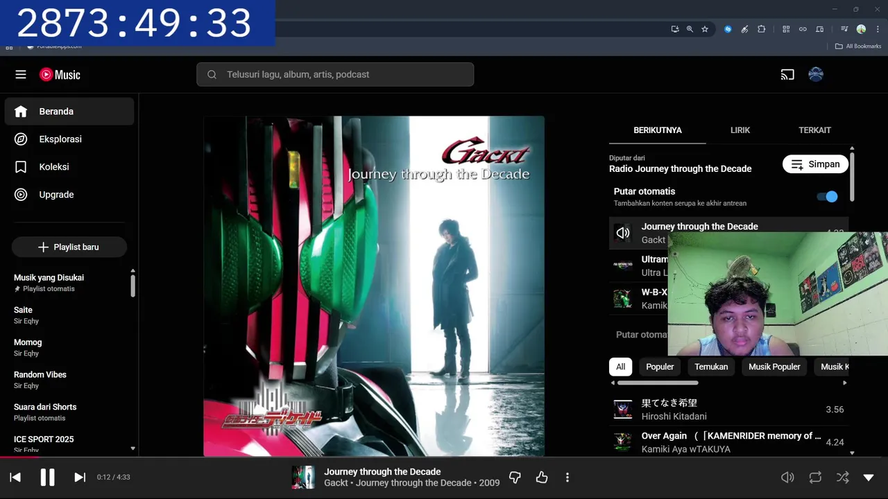Toggle repeat mode in player bar
This screenshot has width=888, height=499.
815,477
